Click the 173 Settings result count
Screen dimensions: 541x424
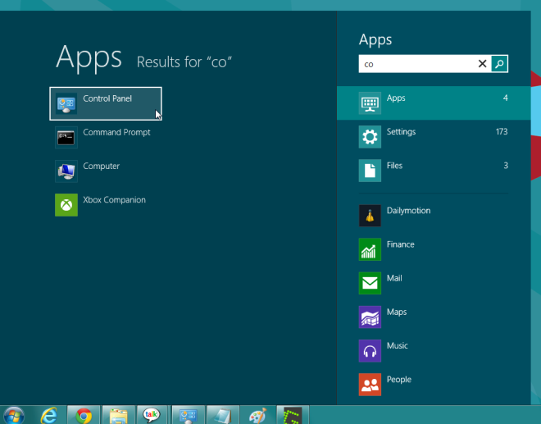coord(502,131)
